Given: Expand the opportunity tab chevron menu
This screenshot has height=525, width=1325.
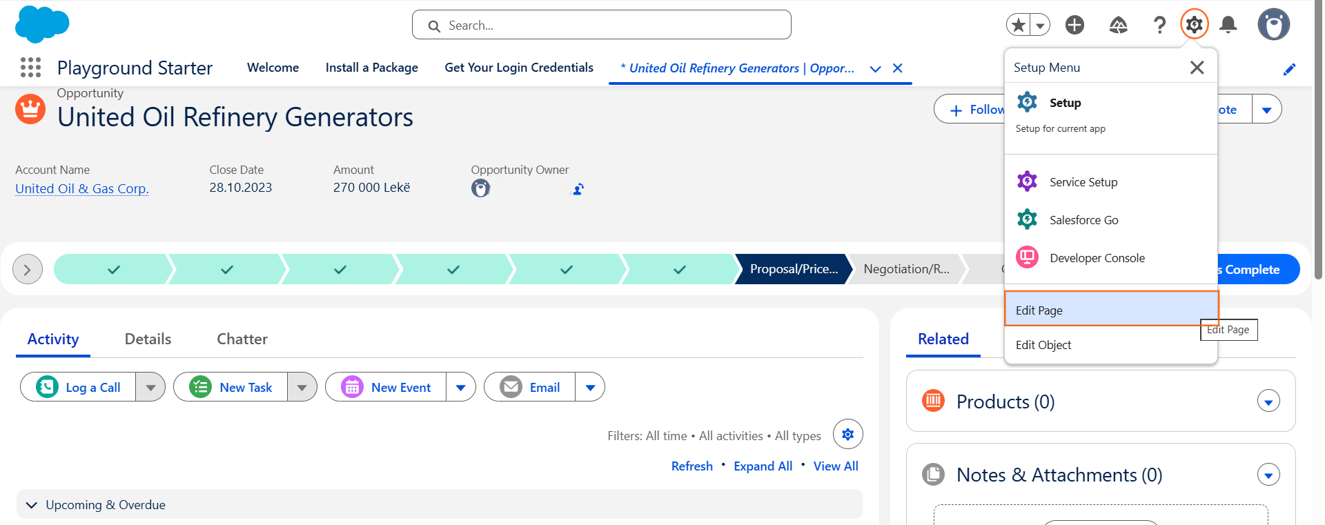Looking at the screenshot, I should pos(875,69).
